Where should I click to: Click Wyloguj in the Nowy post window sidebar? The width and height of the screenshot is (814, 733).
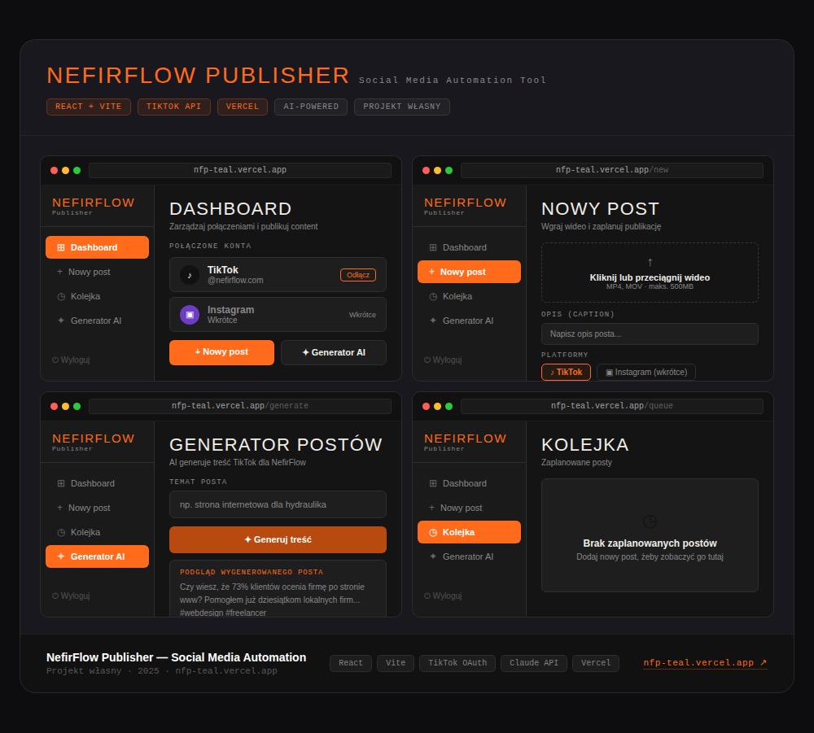click(442, 360)
